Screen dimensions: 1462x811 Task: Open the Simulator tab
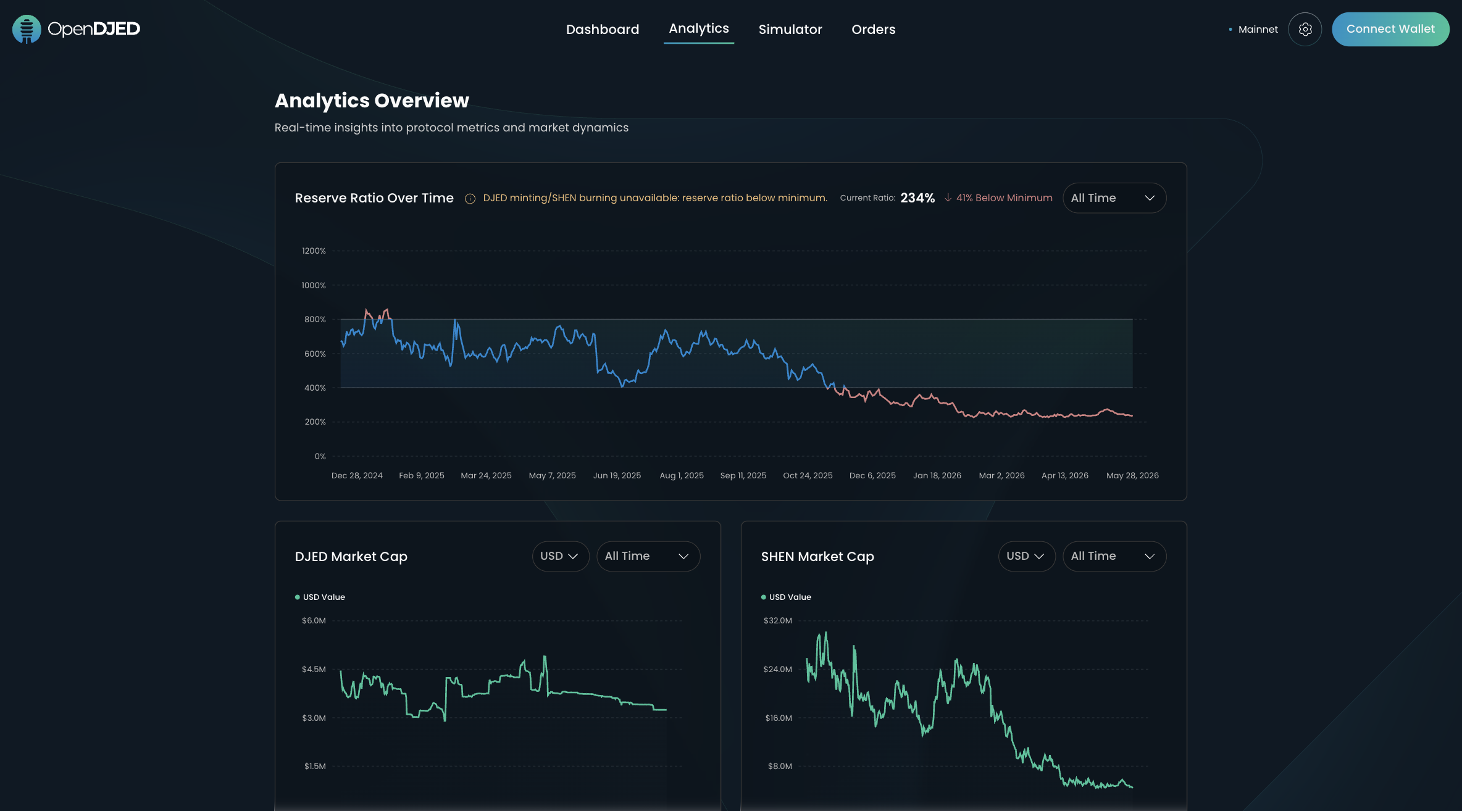(x=790, y=29)
